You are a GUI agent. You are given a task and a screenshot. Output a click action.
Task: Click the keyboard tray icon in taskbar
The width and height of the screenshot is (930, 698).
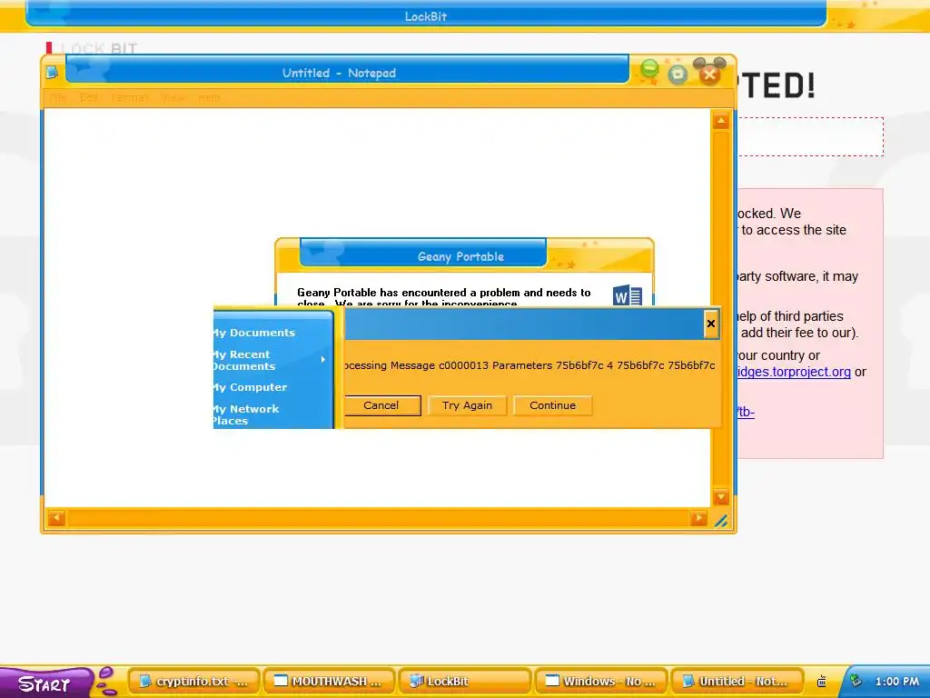tap(821, 682)
